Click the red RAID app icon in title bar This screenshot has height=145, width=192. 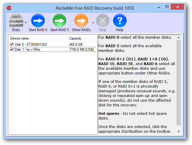pos(9,8)
